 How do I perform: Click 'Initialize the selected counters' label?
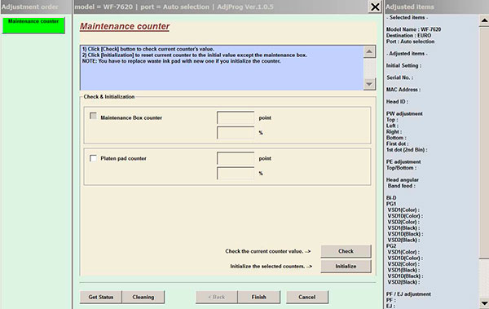(271, 267)
